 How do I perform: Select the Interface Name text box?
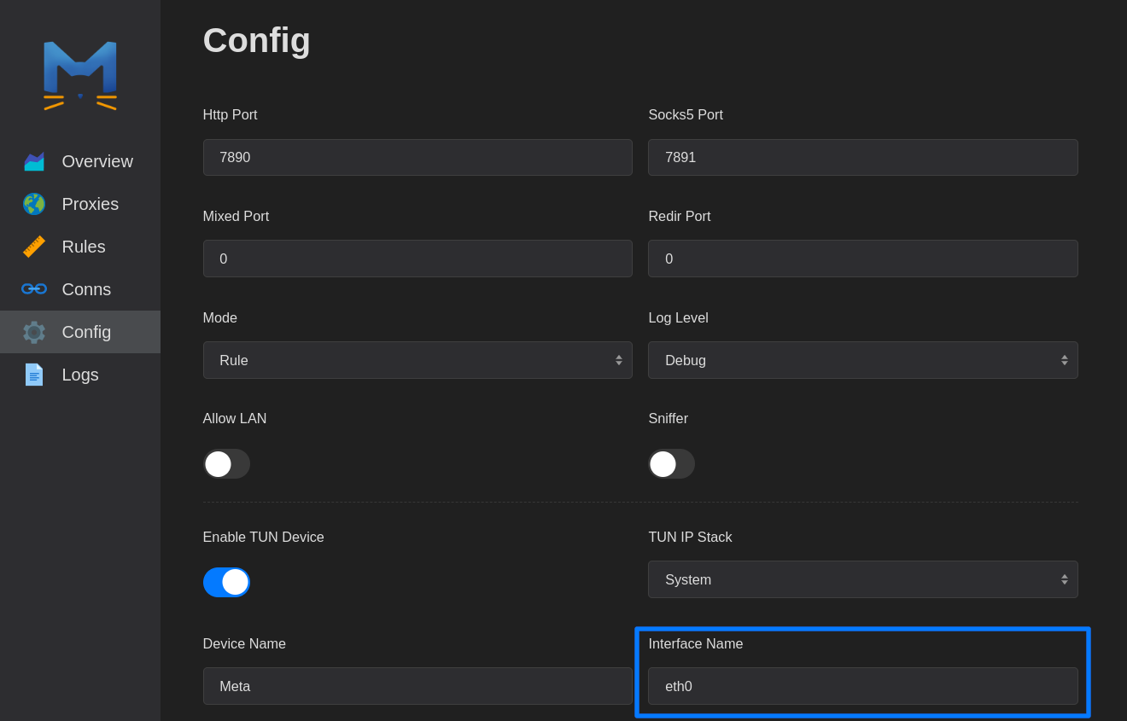[x=862, y=686]
